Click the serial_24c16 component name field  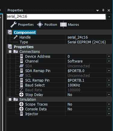(56, 17)
